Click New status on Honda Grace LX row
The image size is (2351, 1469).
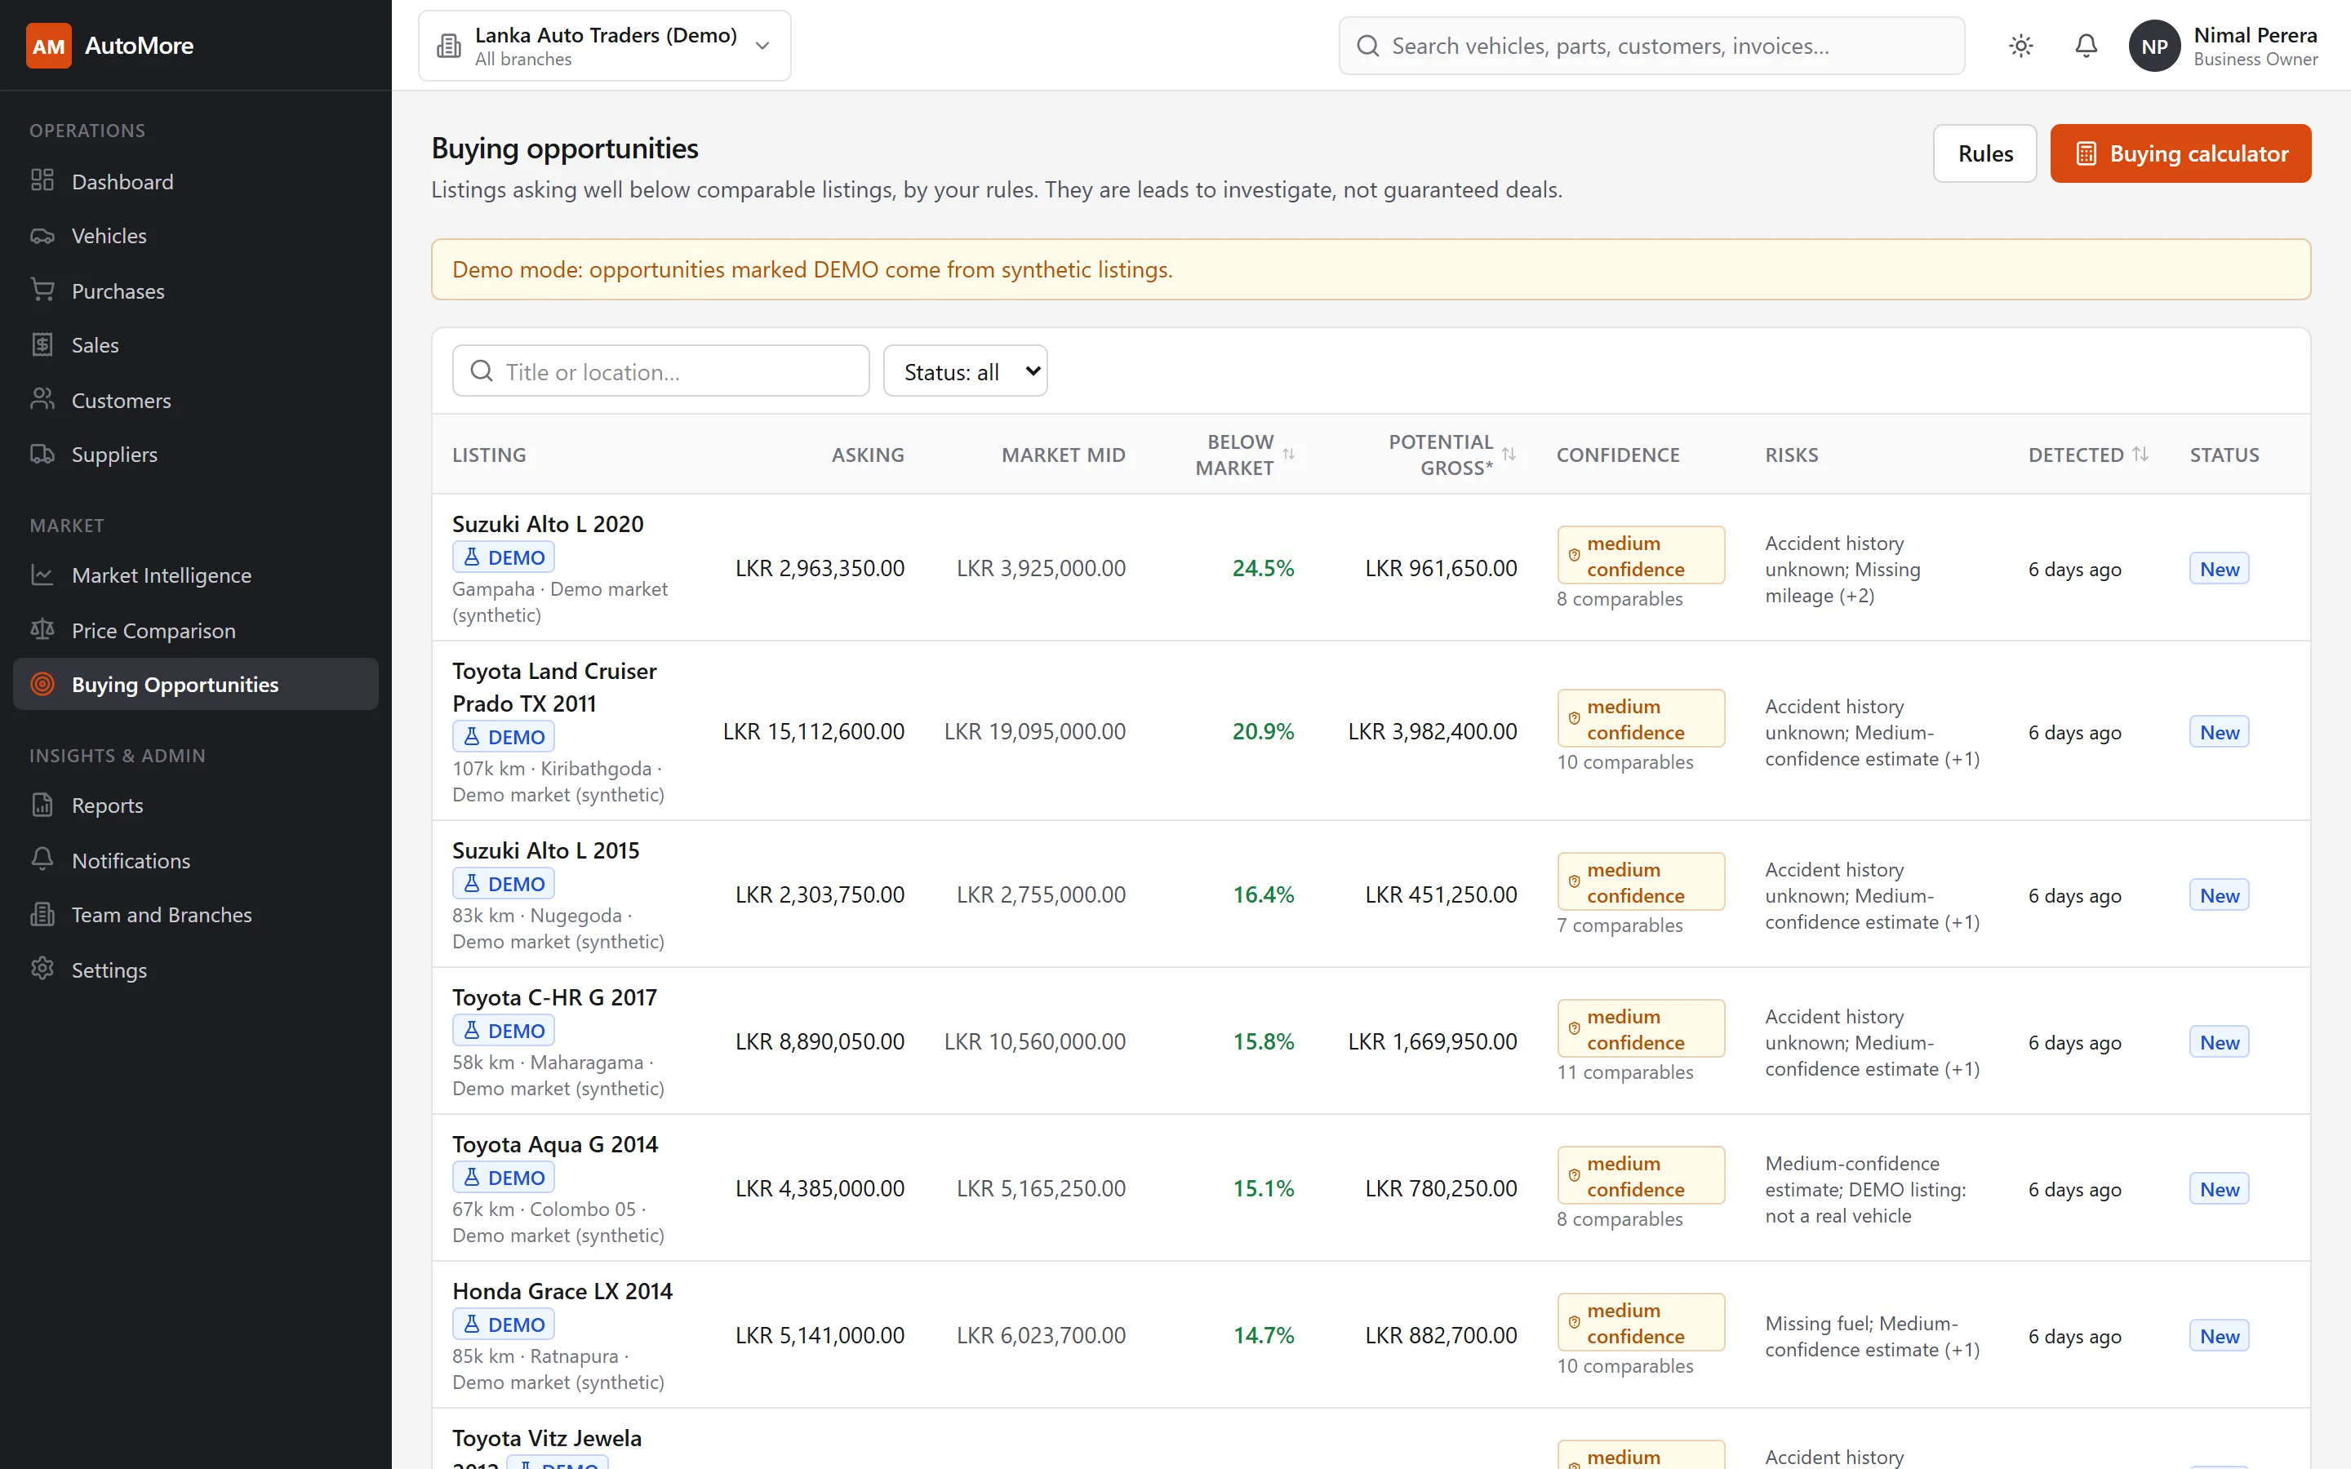pyautogui.click(x=2219, y=1336)
